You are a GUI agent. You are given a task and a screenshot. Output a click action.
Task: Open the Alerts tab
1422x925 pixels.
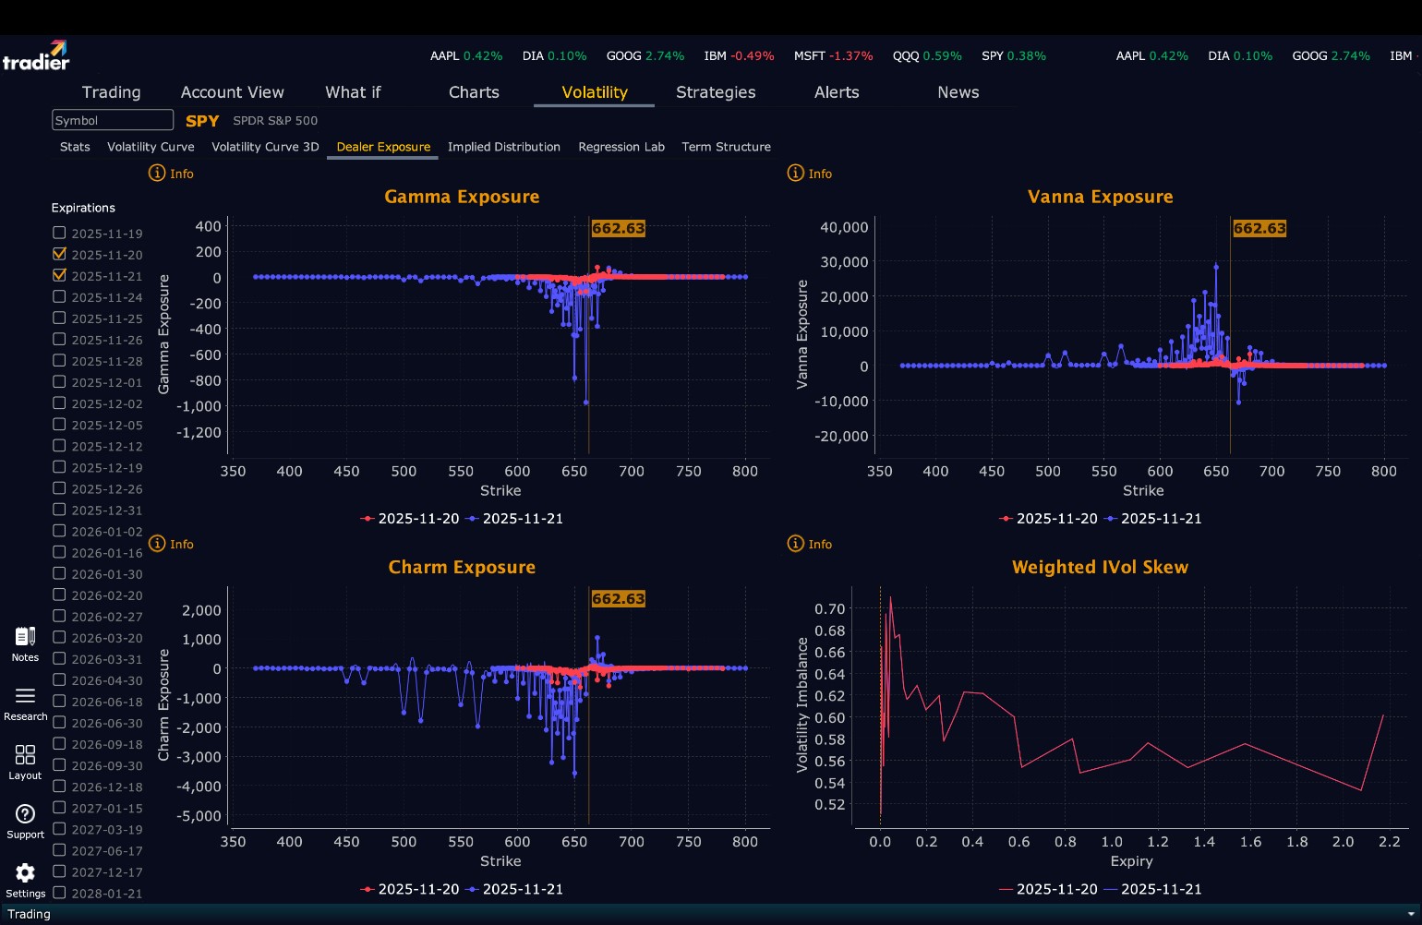[837, 92]
